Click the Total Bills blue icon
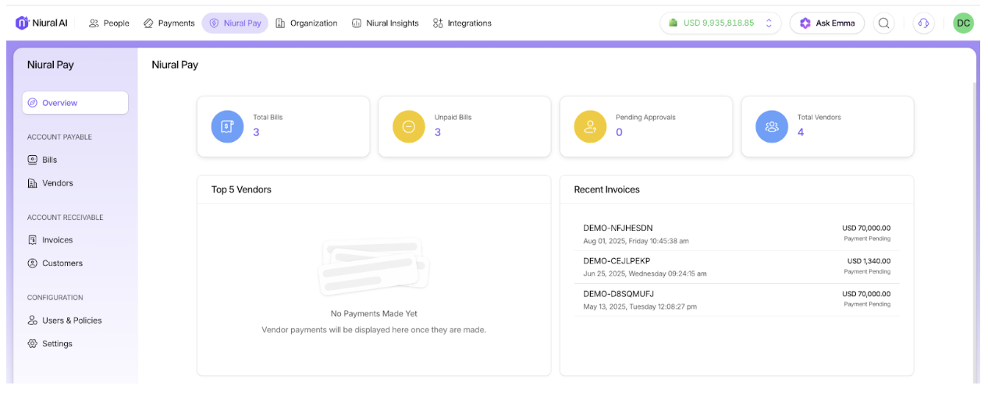This screenshot has width=988, height=396. (227, 126)
